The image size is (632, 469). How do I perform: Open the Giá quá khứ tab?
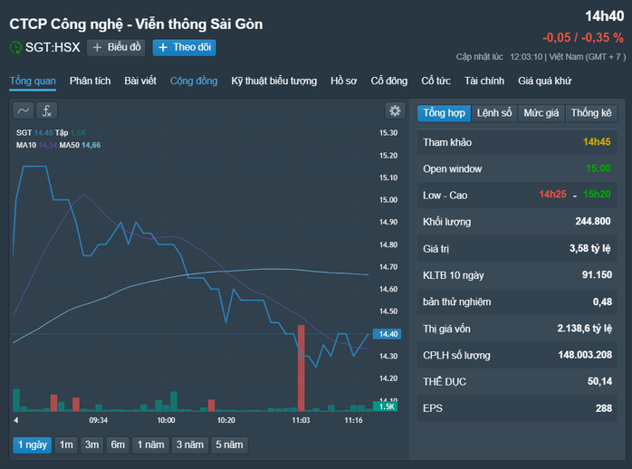click(544, 81)
